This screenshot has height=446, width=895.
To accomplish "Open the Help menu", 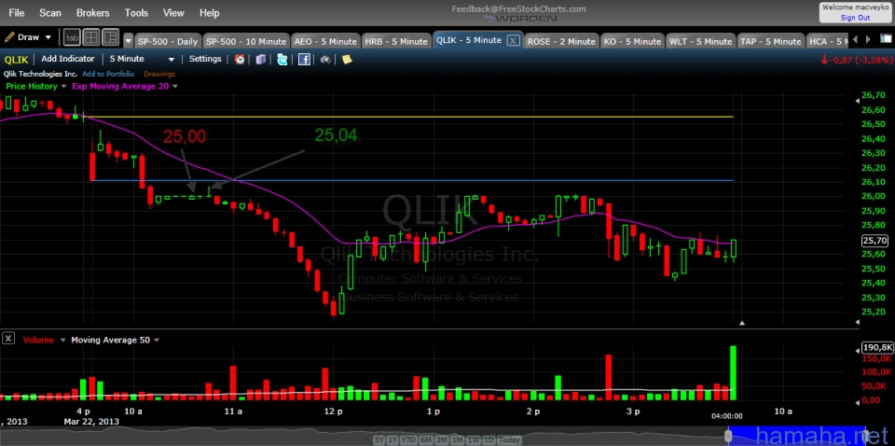I will click(210, 12).
